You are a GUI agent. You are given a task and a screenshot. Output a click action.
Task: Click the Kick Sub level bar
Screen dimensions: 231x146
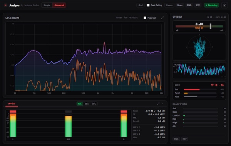pos(200,89)
